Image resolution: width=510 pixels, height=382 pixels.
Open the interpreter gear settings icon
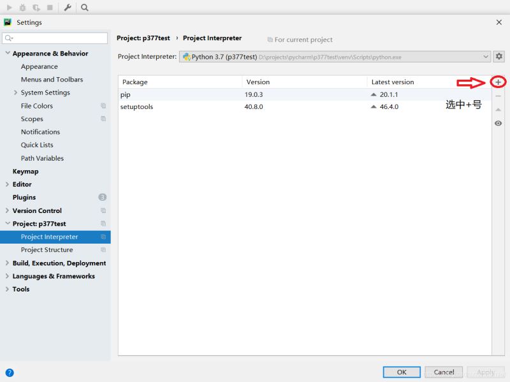[499, 56]
